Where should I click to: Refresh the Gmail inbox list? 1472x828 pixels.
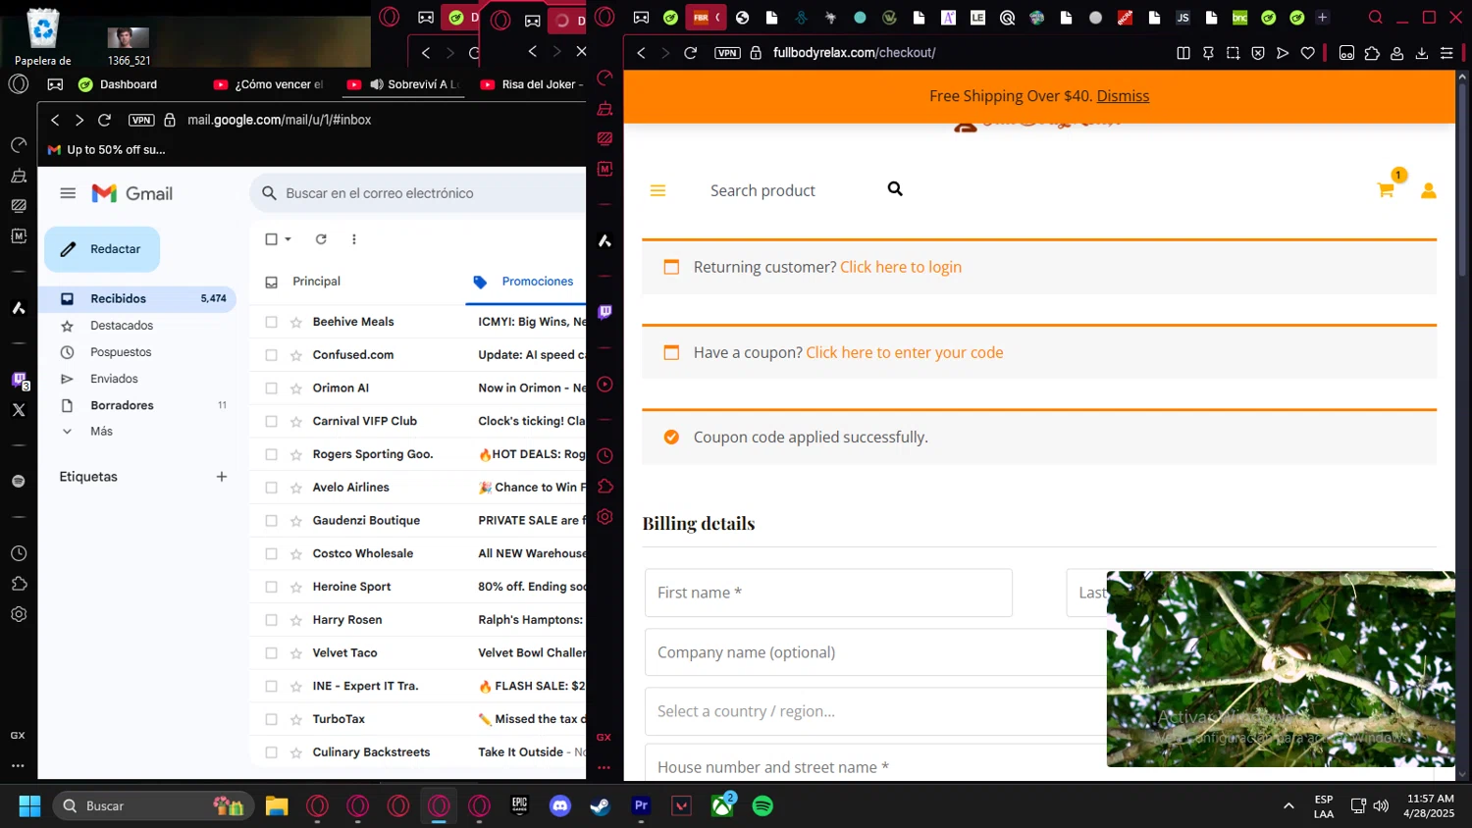[x=321, y=239]
